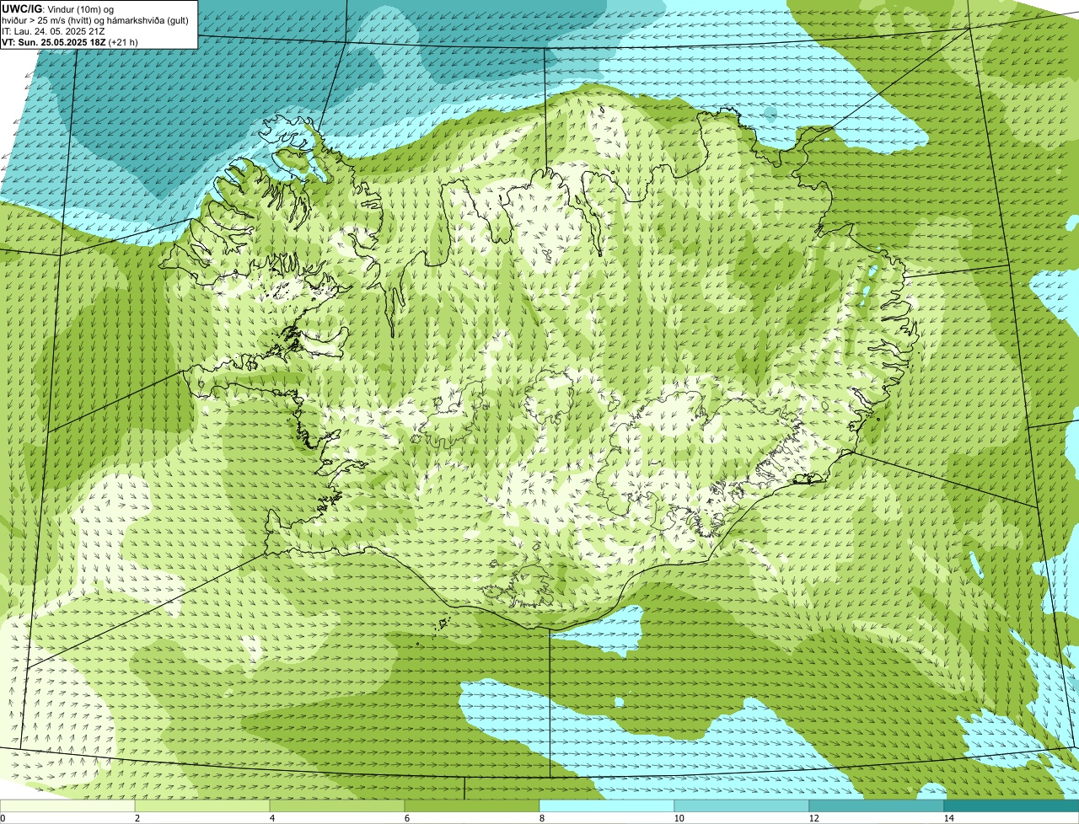Click the 6–8 m/s dark green legend swatch

pos(472,805)
